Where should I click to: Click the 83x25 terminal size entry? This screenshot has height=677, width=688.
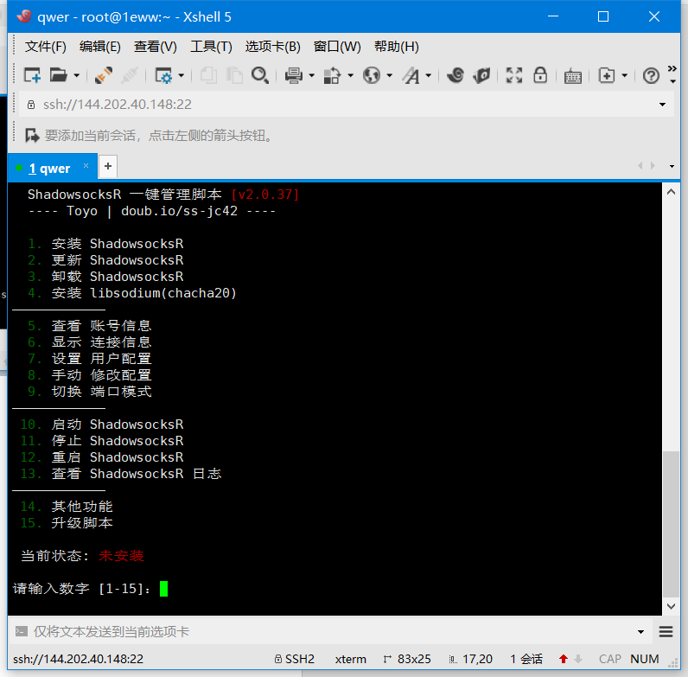point(407,659)
